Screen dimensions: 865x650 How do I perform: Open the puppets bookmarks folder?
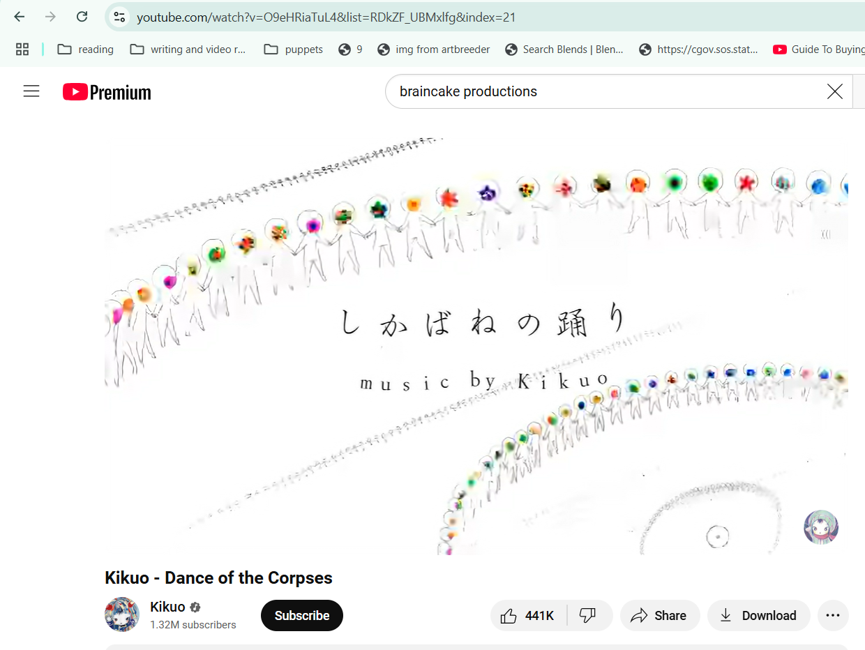(x=294, y=49)
